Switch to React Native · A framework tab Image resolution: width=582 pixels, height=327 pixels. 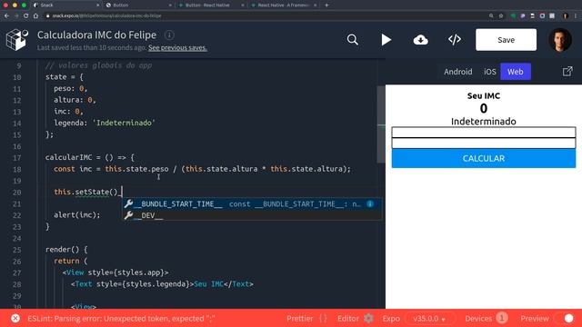click(x=284, y=5)
